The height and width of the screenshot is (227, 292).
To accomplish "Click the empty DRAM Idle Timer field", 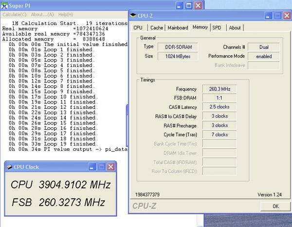I will tap(219, 153).
